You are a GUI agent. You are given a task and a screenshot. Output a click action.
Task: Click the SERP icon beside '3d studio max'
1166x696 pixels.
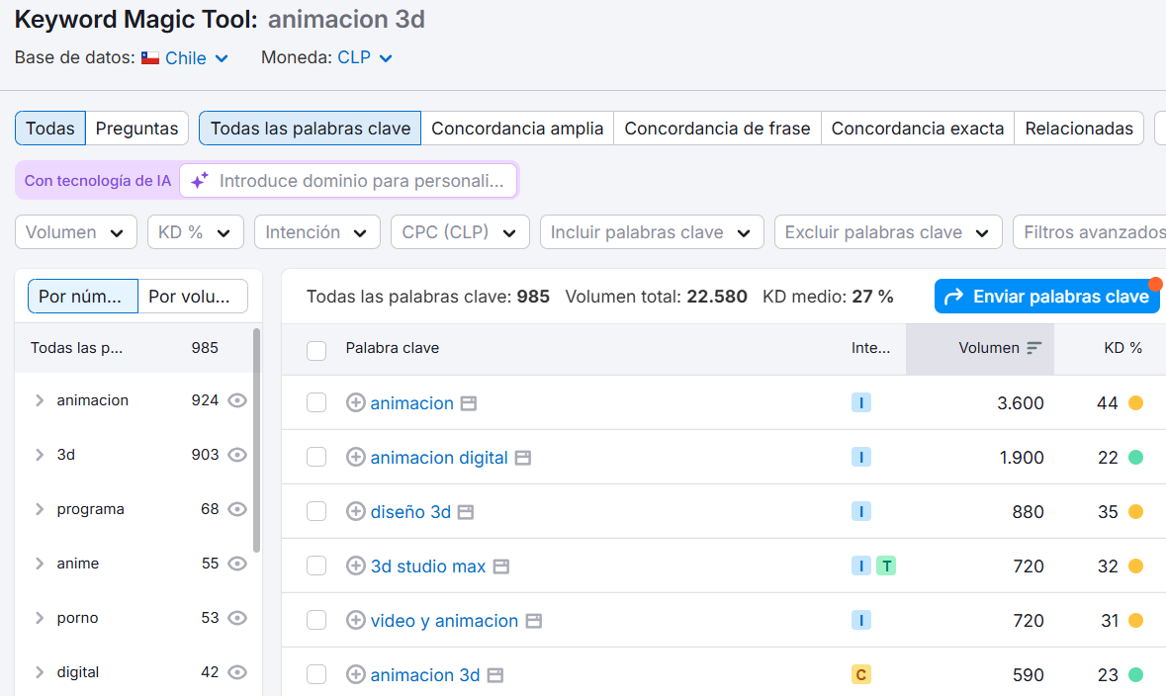(x=501, y=566)
